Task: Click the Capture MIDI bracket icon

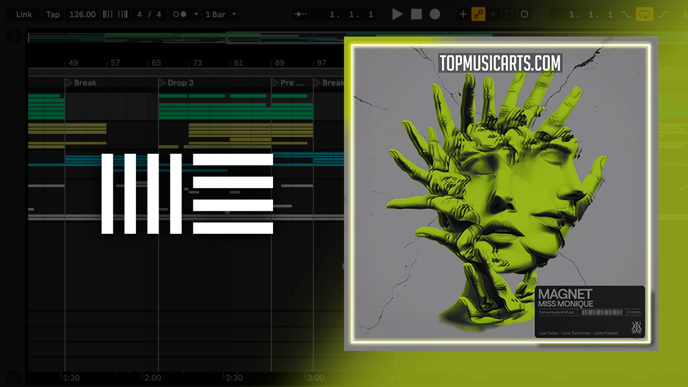Action: 509,15
